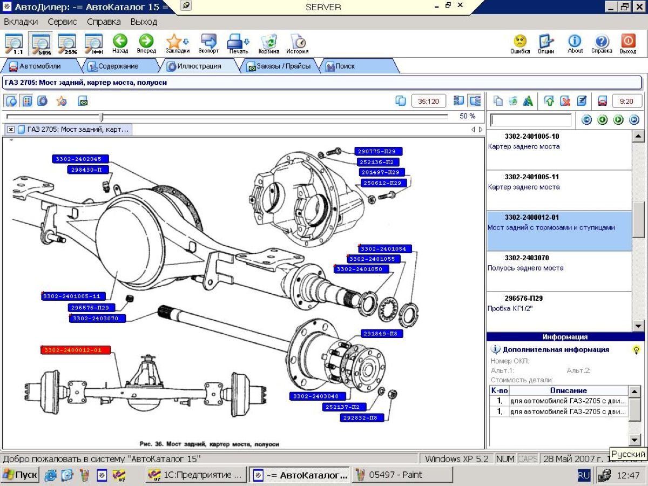The image size is (648, 486).
Task: Toggle the first illustration view mode button
Action: pyautogui.click(x=11, y=101)
